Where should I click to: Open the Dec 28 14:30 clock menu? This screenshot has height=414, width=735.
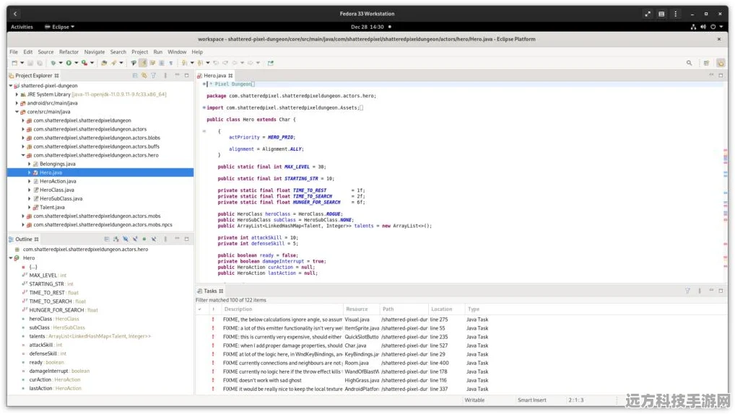367,27
